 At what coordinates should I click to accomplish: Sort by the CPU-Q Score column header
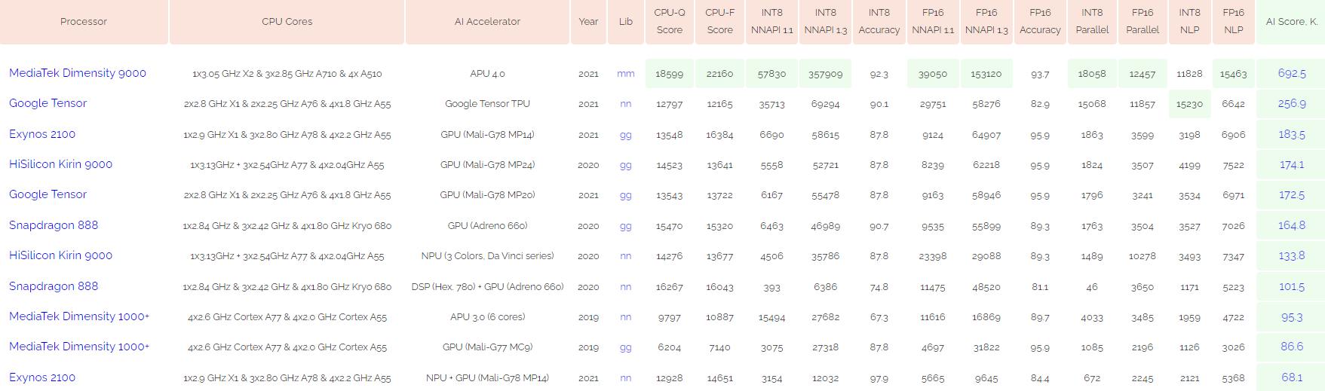670,22
